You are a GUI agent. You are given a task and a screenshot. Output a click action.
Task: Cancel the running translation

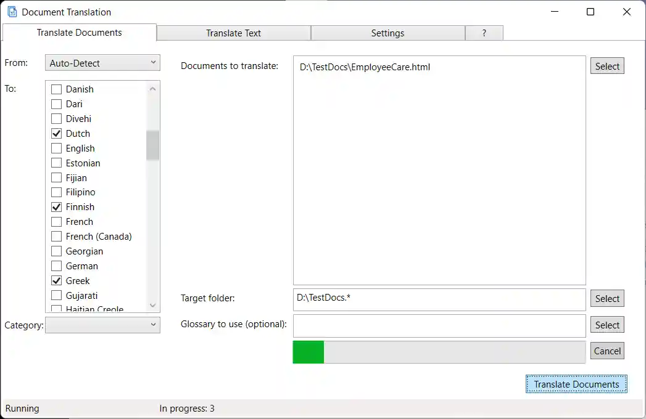coord(607,351)
